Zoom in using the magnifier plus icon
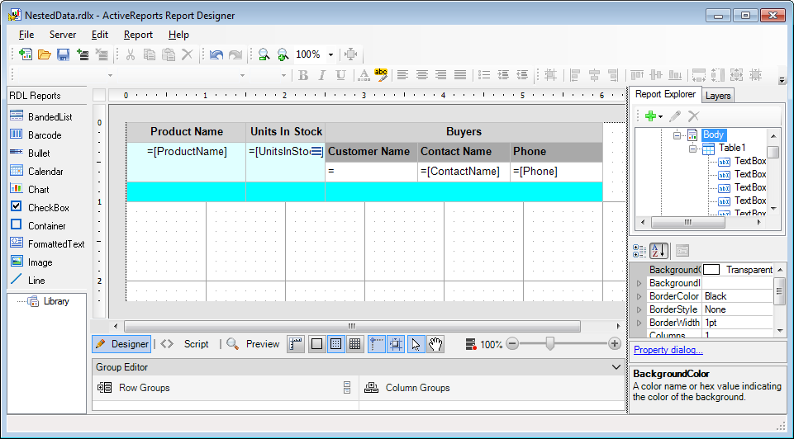 283,54
